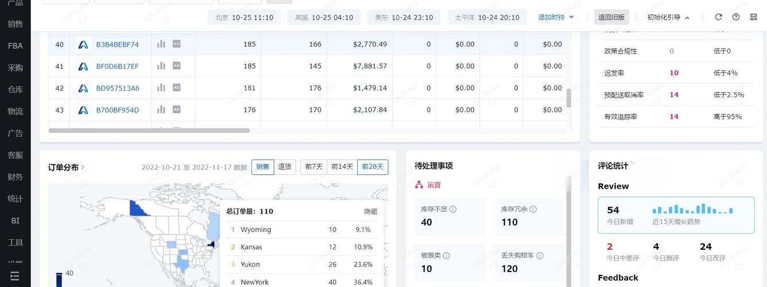Open 工具 in the left sidebar
Viewport: 767px width, 287px height.
pyautogui.click(x=16, y=242)
